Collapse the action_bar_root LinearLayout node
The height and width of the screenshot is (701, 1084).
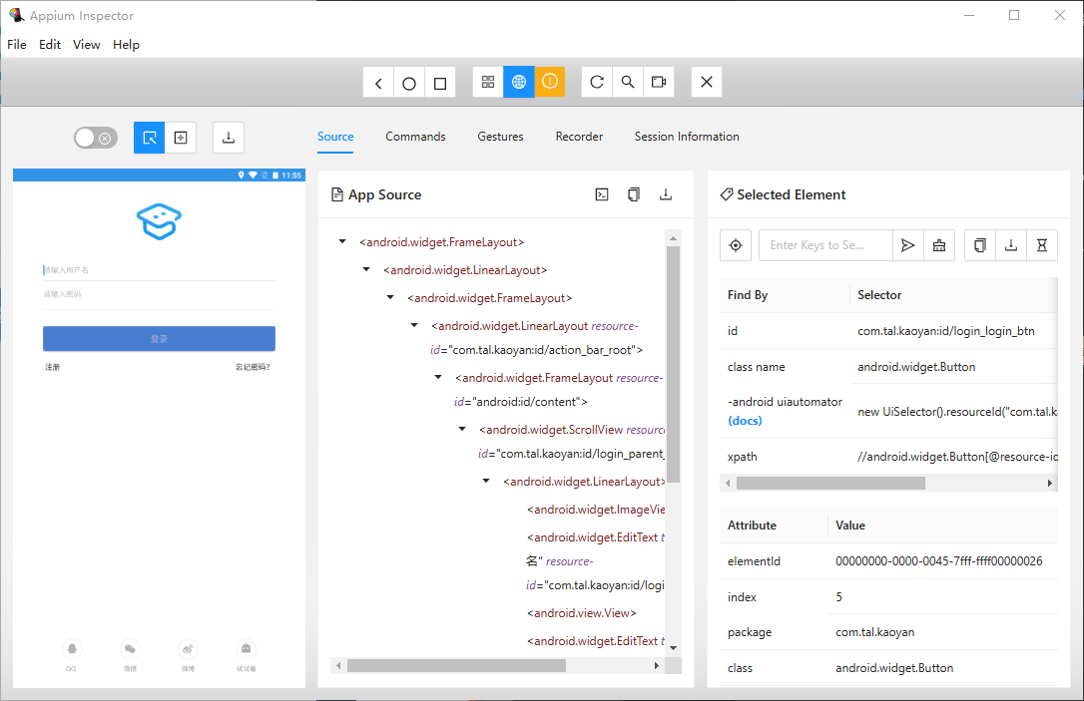click(414, 325)
